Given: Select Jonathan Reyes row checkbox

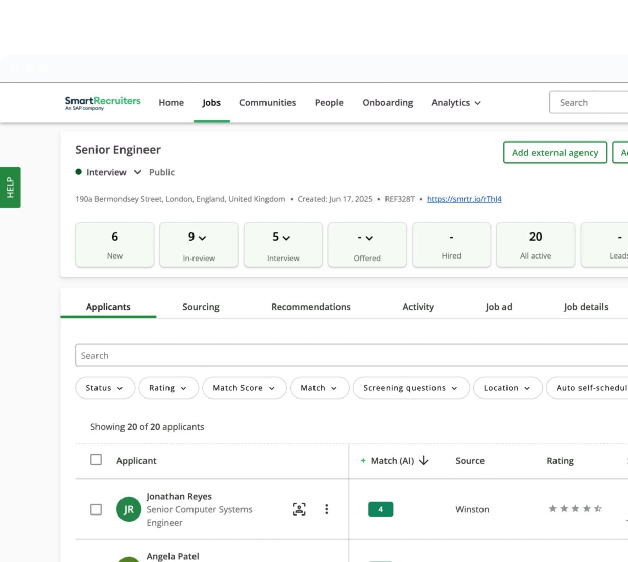Looking at the screenshot, I should (x=96, y=509).
